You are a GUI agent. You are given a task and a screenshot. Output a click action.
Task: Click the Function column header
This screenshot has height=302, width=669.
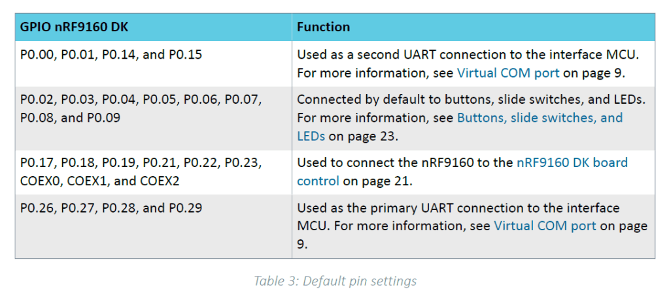[x=323, y=27]
